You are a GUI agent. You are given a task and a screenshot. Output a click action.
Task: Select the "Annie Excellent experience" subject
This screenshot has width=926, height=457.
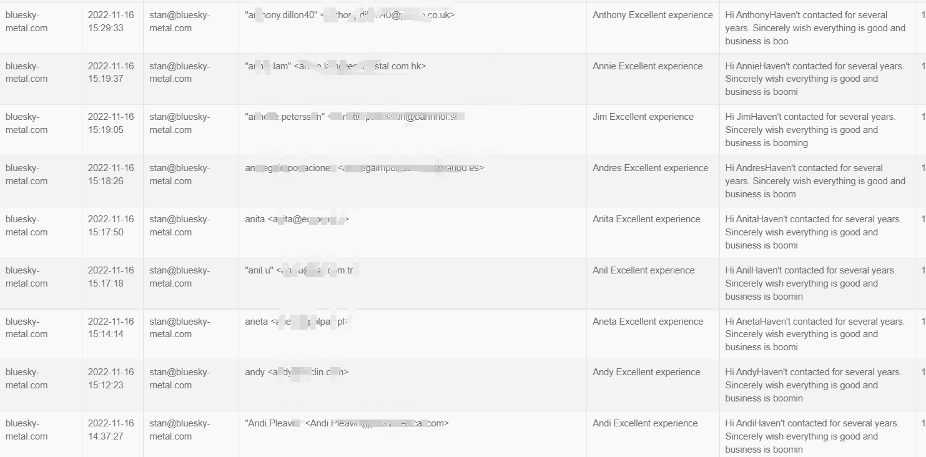pos(648,66)
